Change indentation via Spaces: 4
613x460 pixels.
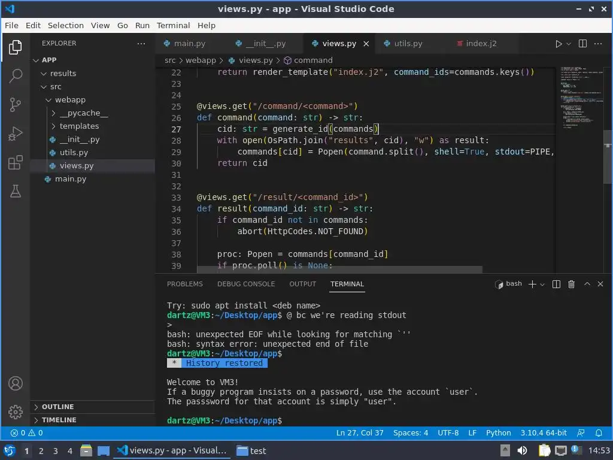pos(411,432)
